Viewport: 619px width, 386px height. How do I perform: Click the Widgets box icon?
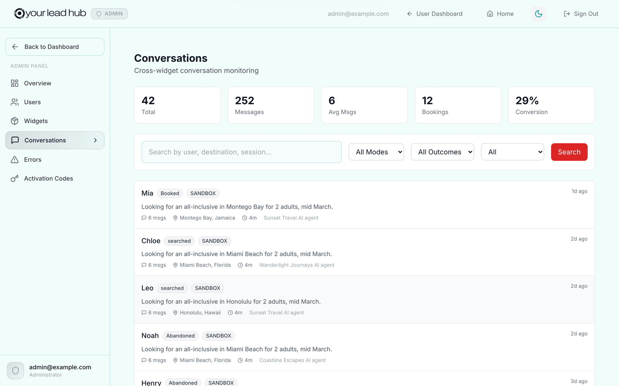(x=15, y=121)
